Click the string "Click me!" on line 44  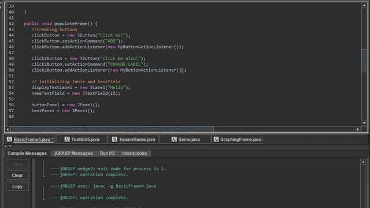point(112,35)
